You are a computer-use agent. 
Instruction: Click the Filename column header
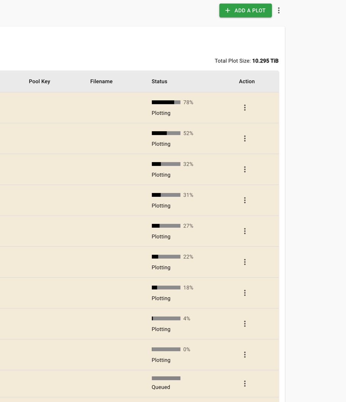coord(101,81)
